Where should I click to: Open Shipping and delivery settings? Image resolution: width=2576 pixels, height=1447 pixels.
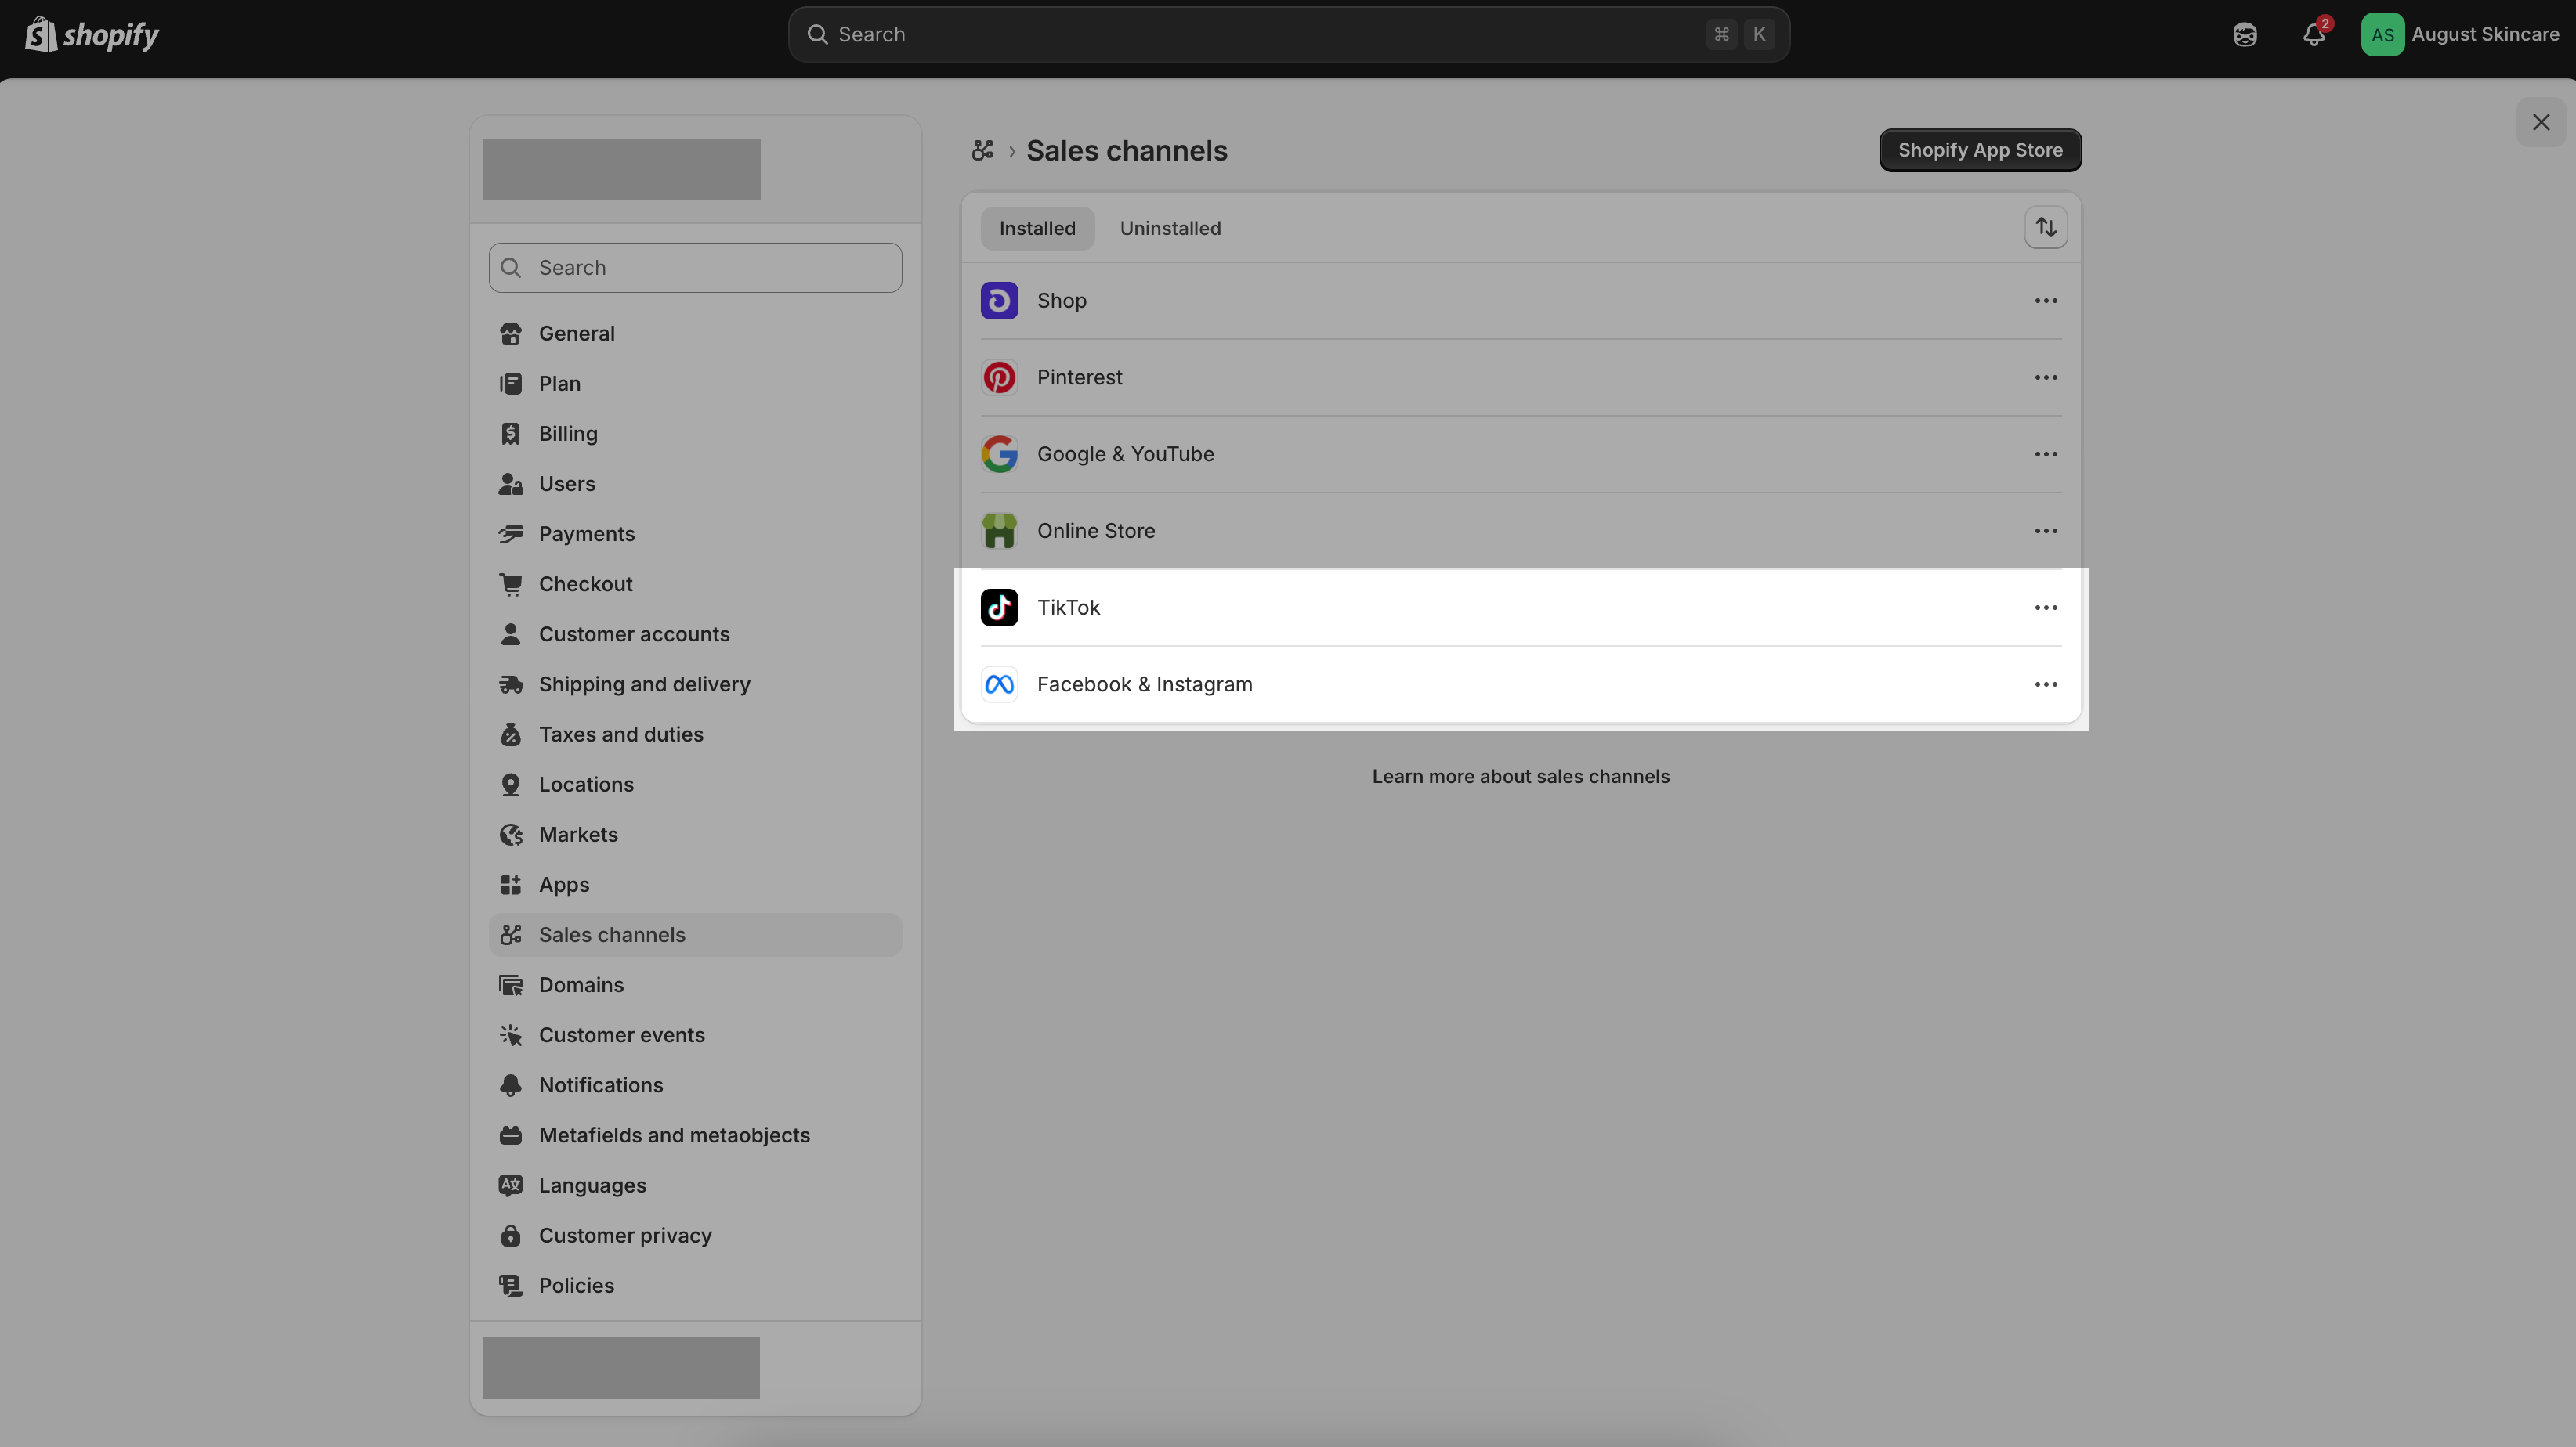click(x=695, y=684)
